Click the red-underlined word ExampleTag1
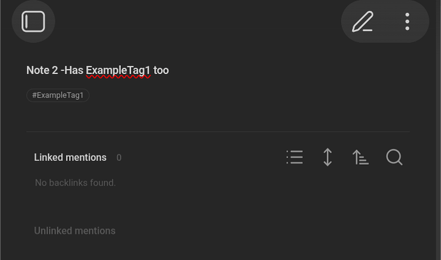Screen dimensions: 441x260 pyautogui.click(x=118, y=70)
